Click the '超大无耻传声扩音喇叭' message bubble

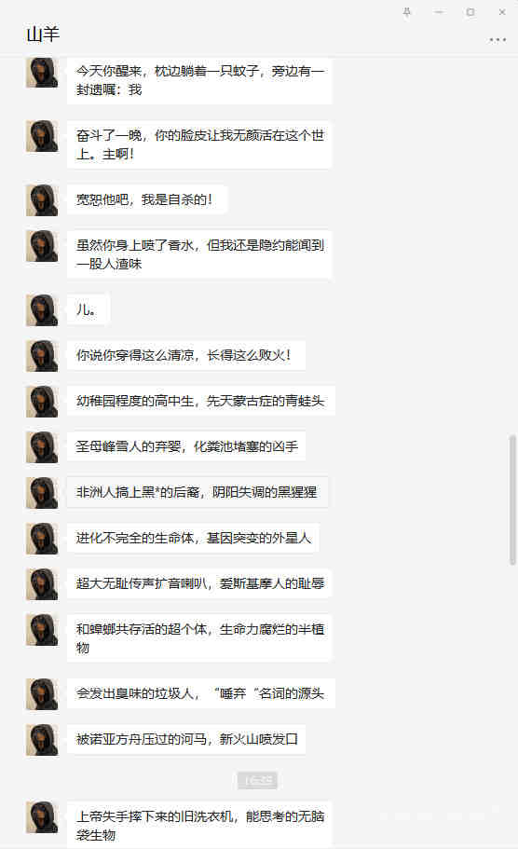[199, 583]
